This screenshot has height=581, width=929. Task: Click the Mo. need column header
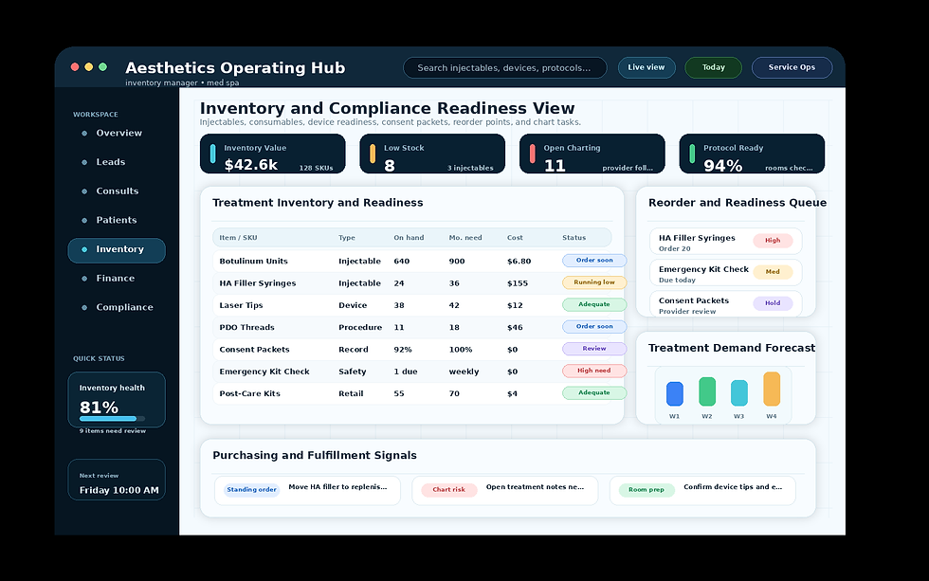tap(465, 238)
